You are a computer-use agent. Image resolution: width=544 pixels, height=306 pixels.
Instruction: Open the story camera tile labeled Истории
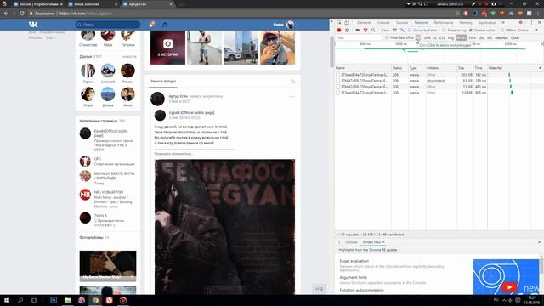[x=168, y=48]
